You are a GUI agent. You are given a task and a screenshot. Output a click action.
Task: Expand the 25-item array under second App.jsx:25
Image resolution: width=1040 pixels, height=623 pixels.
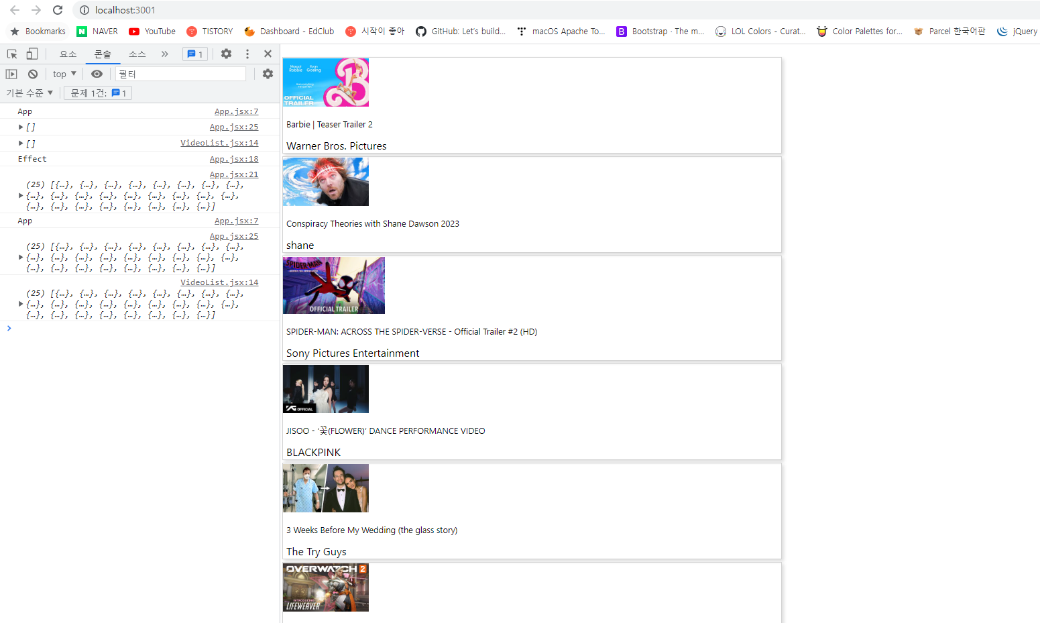[21, 258]
